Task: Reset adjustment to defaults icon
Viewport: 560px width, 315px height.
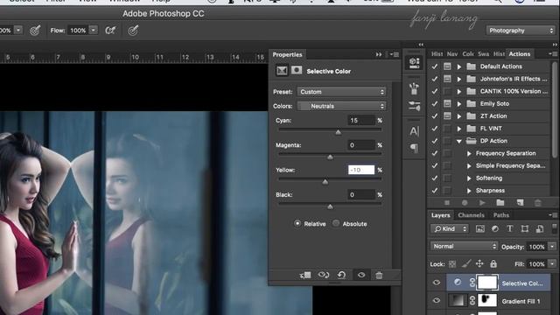Action: point(342,275)
